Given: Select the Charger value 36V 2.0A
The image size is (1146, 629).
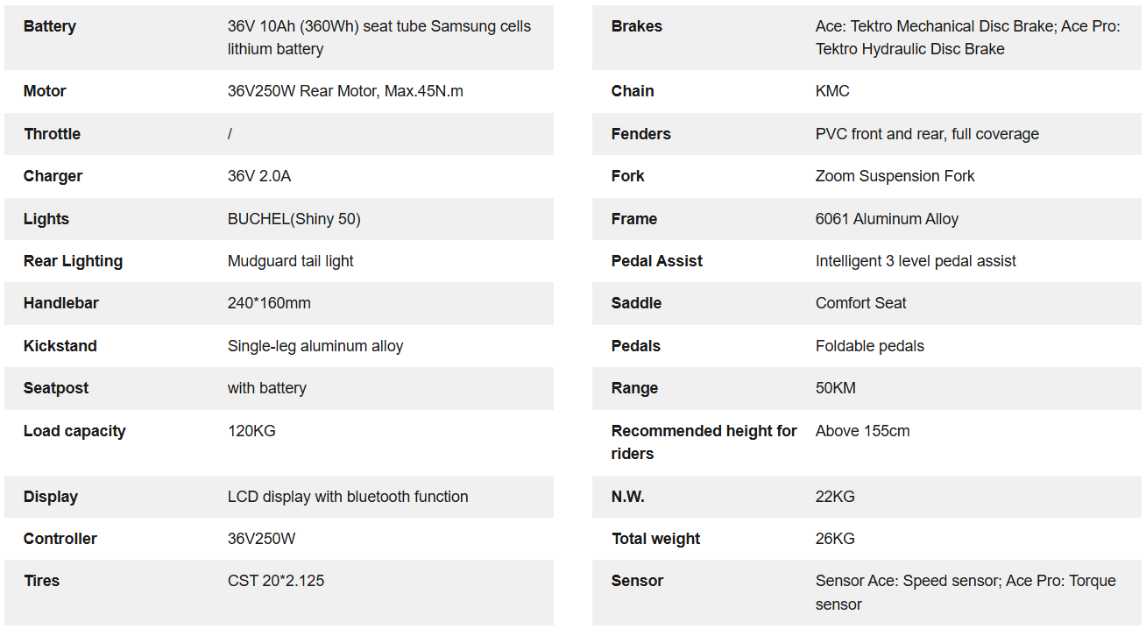Looking at the screenshot, I should click(259, 176).
